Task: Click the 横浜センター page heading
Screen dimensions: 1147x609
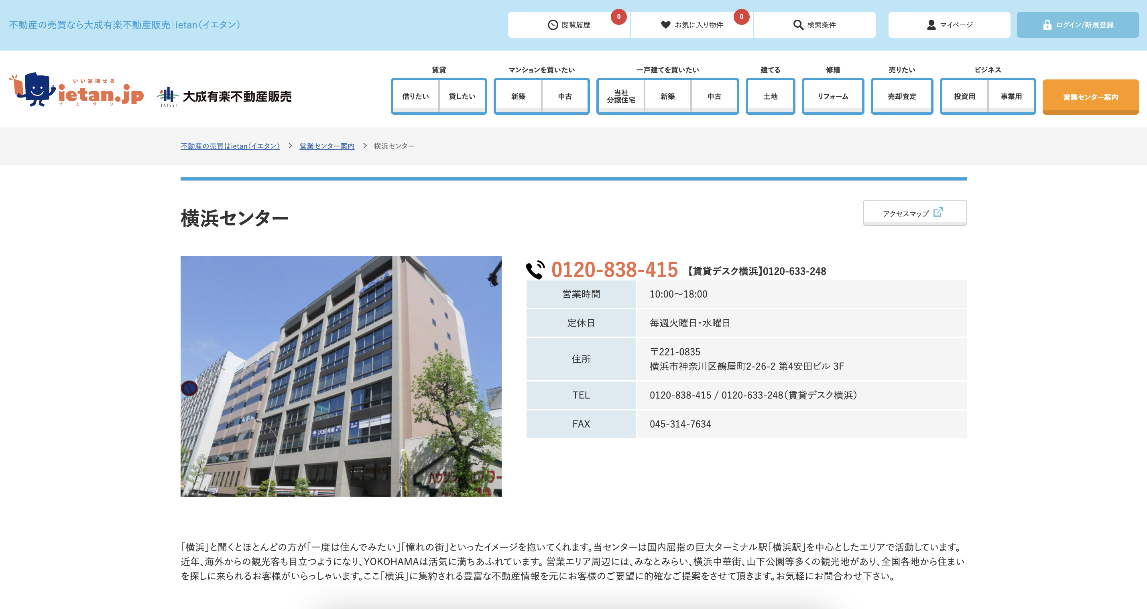Action: tap(234, 218)
